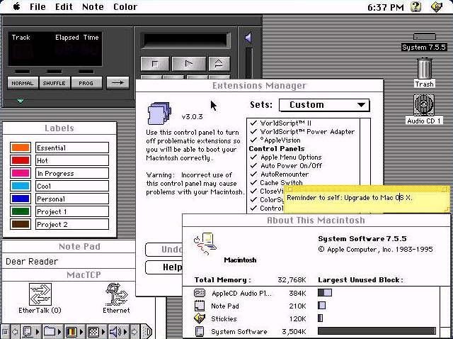Disable Apple Menu Options control panel

(x=253, y=157)
